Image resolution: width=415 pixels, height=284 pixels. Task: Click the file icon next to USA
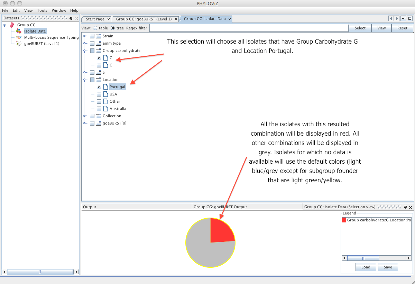pos(105,94)
